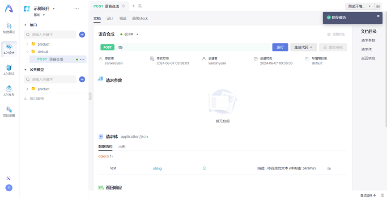Open the API发布 sidebar icon

click(9, 90)
